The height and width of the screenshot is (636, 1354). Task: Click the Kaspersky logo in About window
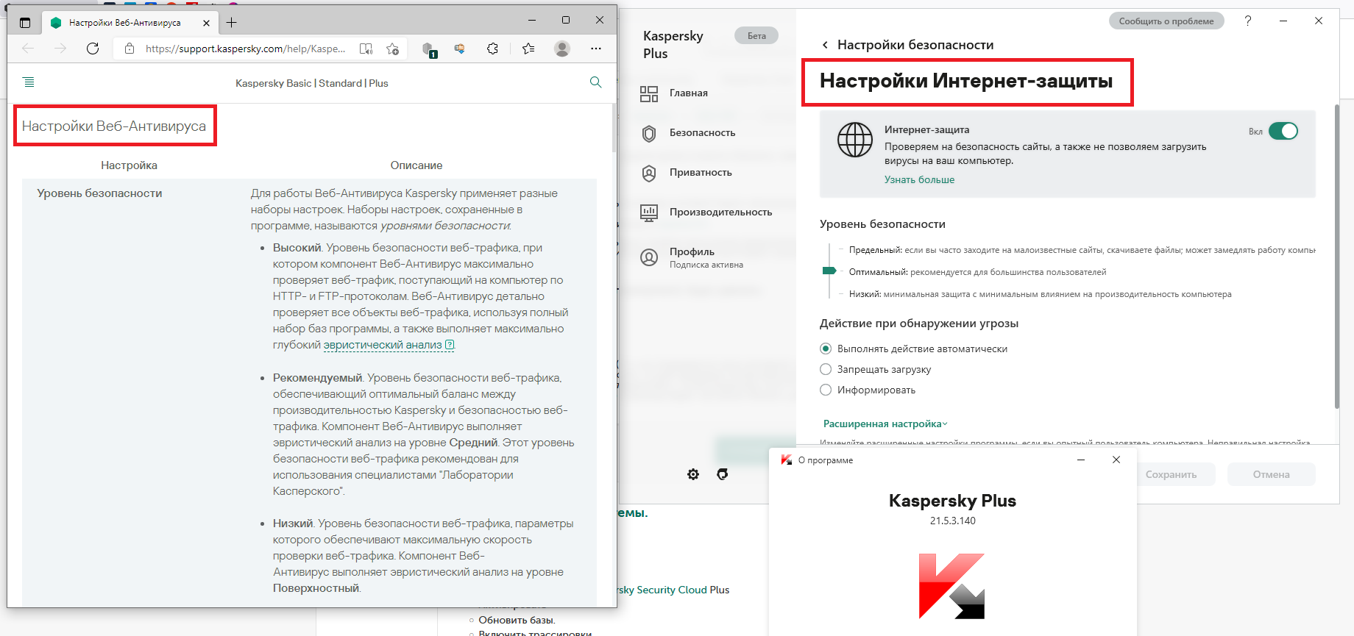tap(951, 586)
